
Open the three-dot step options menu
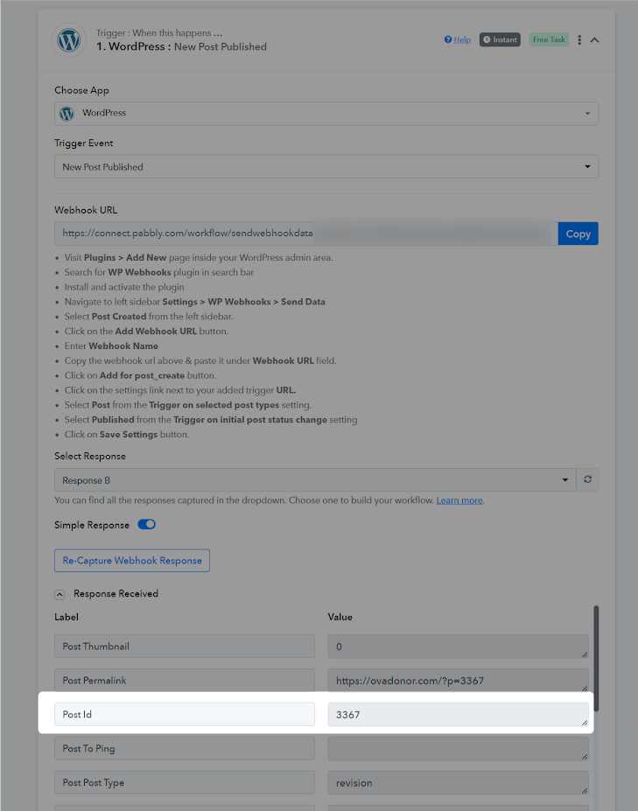(579, 40)
